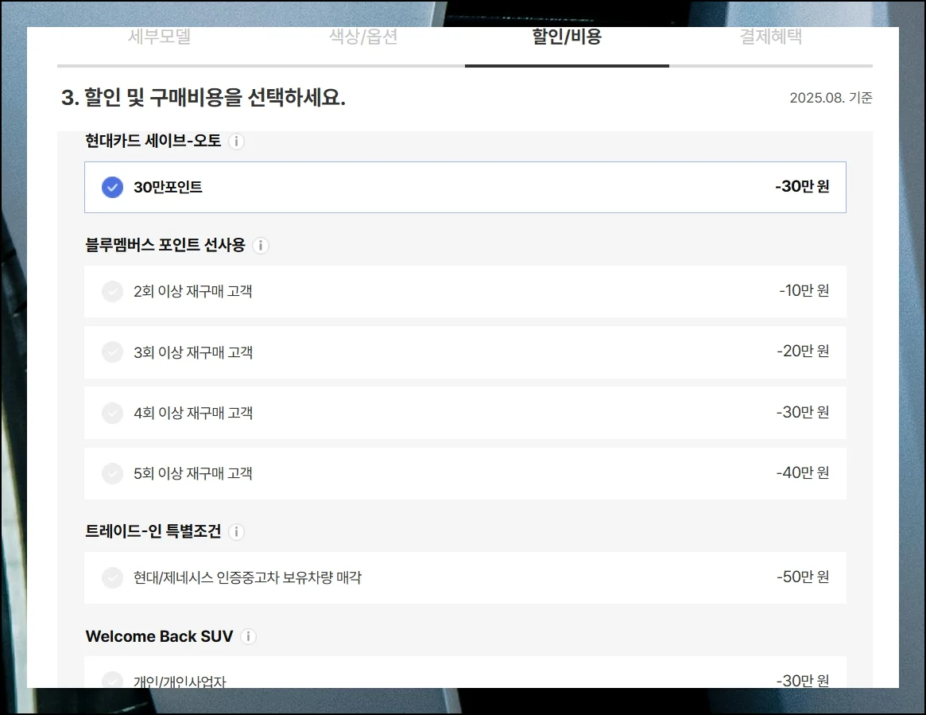Toggle the 개인/개인사업자 checkbox
The image size is (926, 715).
tap(113, 680)
